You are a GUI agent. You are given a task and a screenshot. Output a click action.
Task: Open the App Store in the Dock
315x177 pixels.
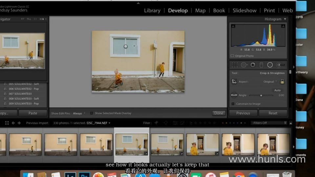(x=140, y=175)
